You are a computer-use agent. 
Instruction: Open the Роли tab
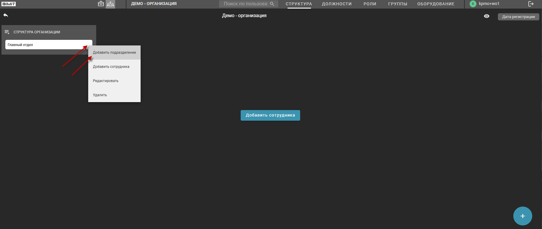pyautogui.click(x=370, y=4)
